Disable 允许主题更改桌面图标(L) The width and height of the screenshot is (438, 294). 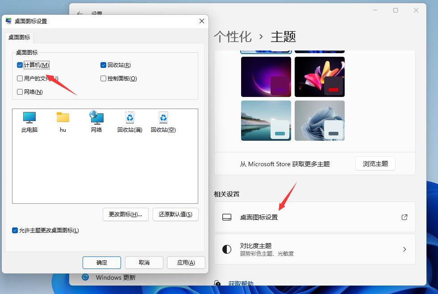15,230
